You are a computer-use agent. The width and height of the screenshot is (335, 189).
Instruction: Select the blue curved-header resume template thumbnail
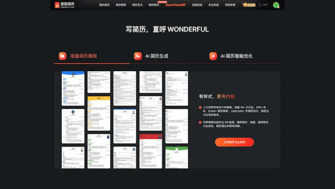pyautogui.click(x=73, y=88)
